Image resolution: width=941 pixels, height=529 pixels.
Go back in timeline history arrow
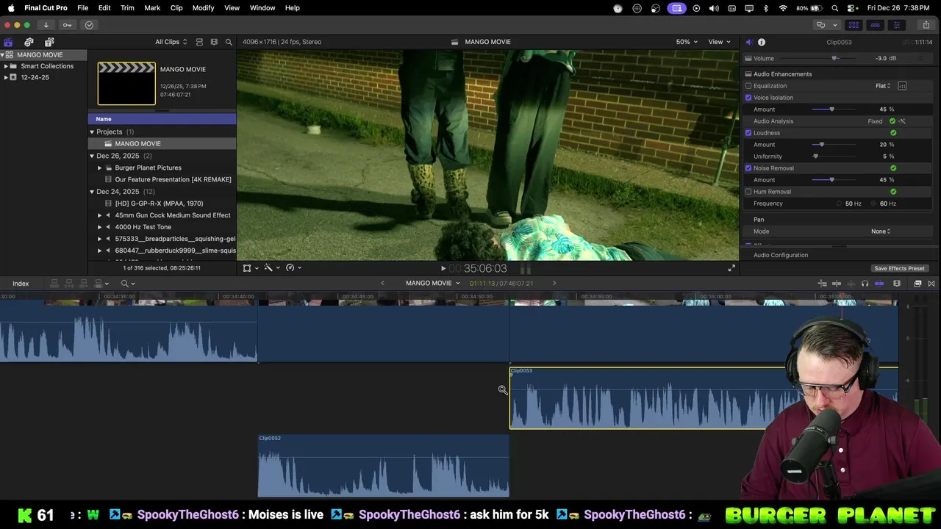pos(382,284)
